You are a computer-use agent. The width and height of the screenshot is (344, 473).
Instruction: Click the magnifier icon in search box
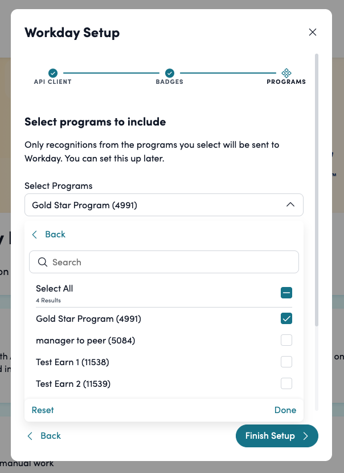(x=42, y=262)
